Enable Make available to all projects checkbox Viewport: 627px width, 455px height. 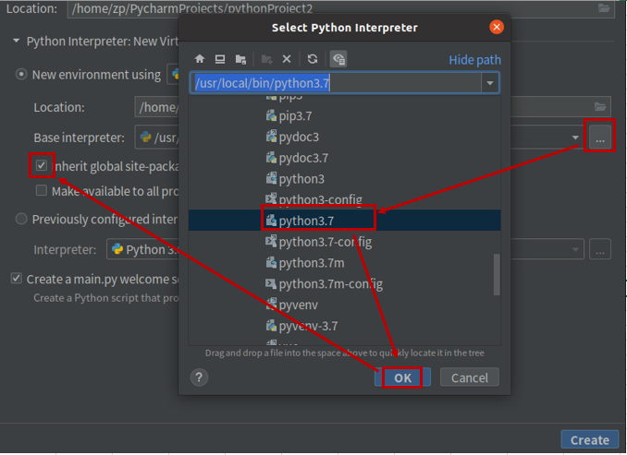42,190
